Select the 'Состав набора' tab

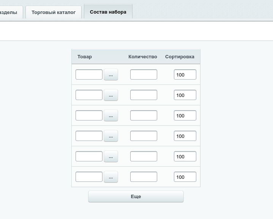(x=108, y=12)
